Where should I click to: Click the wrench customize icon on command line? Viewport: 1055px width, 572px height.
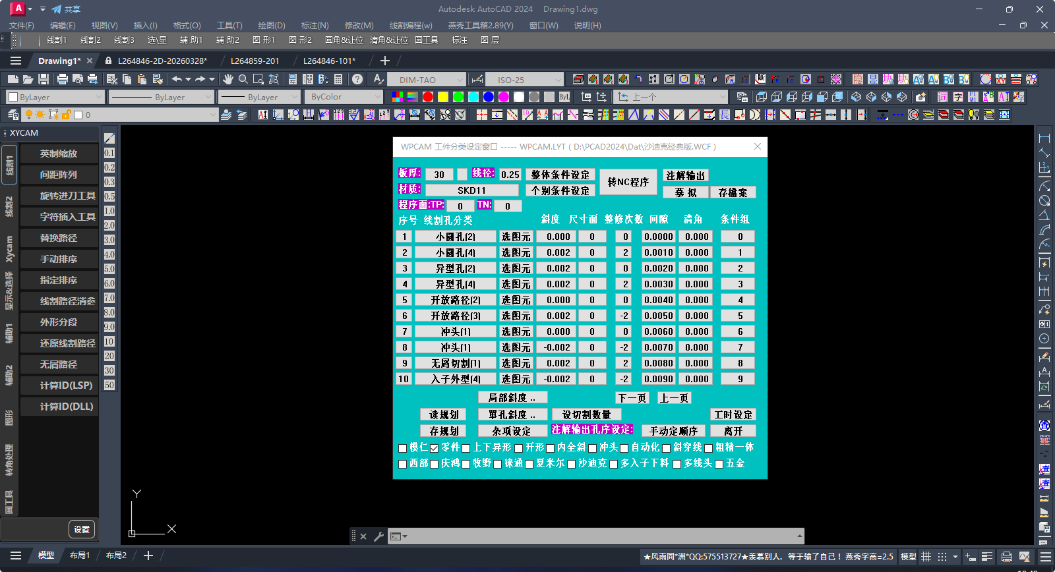pos(378,536)
